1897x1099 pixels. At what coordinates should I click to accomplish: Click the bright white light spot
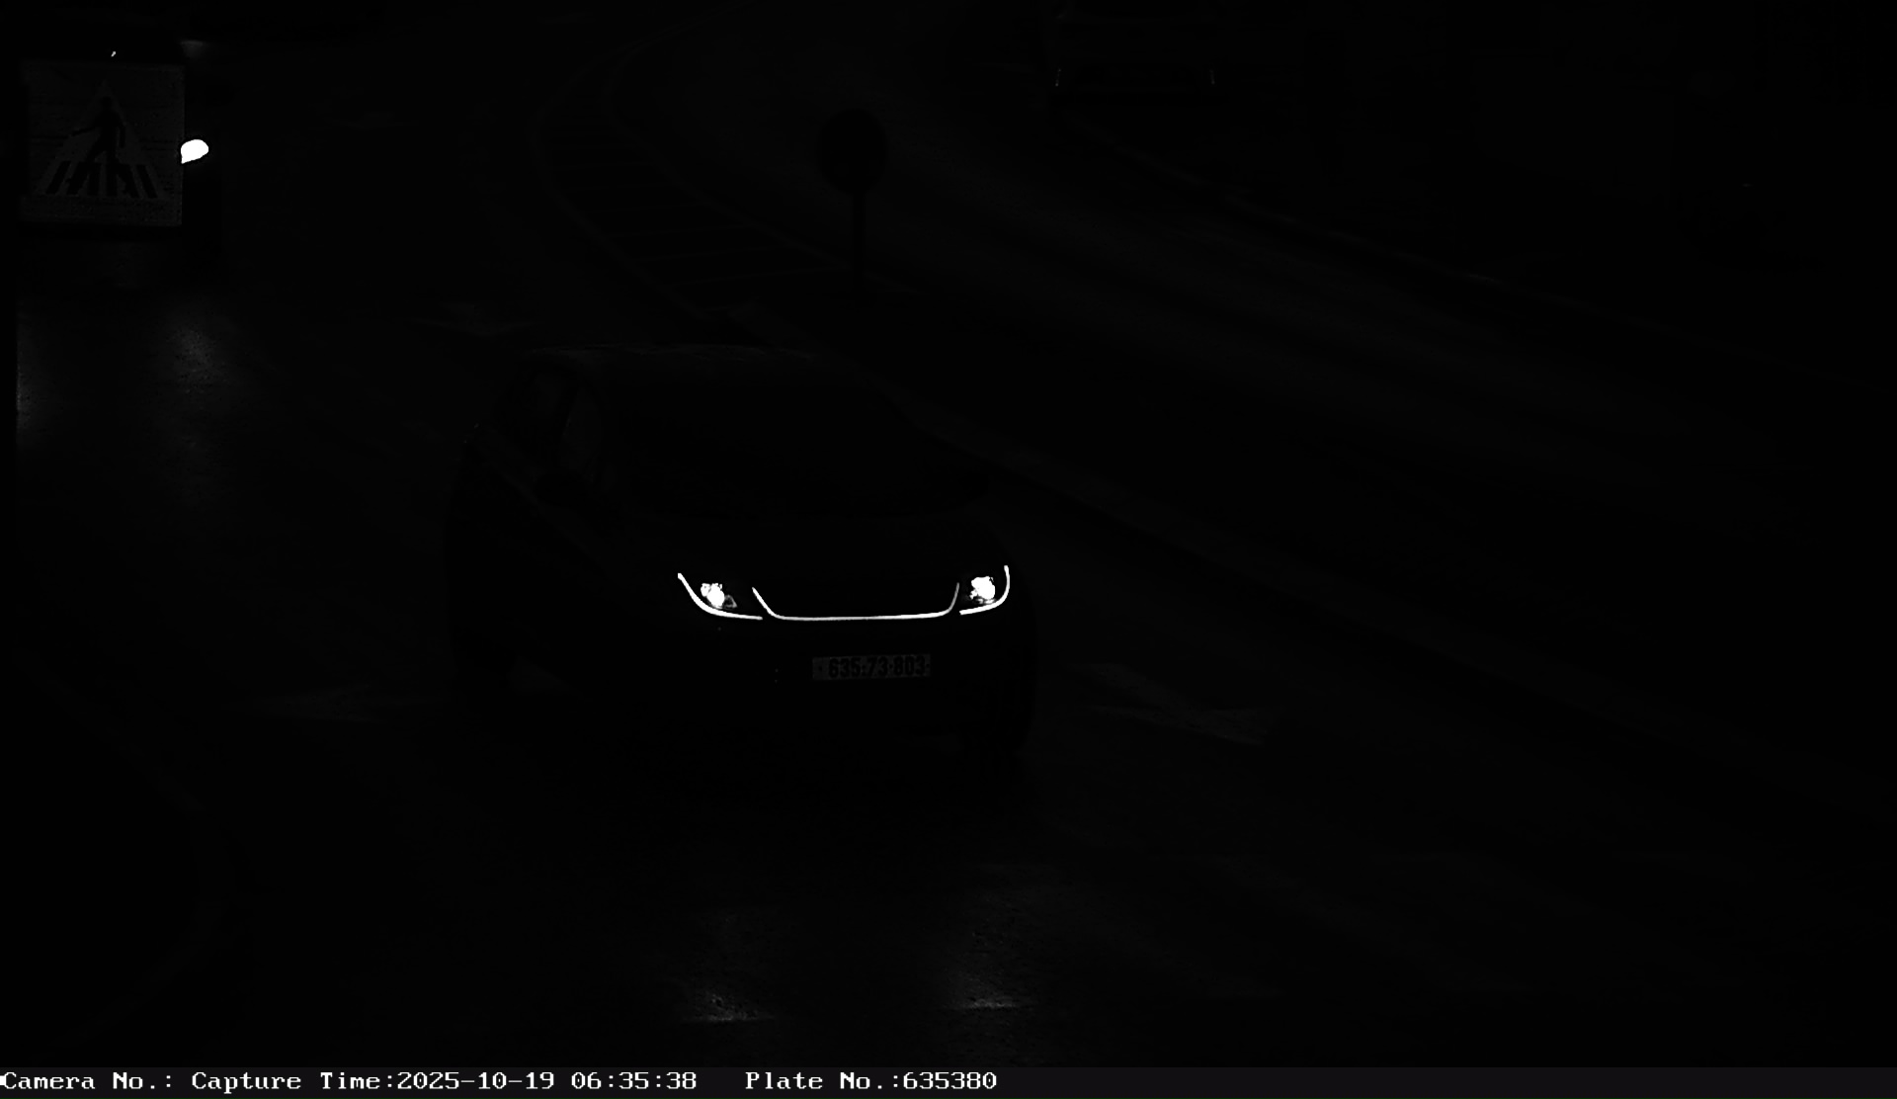(195, 151)
